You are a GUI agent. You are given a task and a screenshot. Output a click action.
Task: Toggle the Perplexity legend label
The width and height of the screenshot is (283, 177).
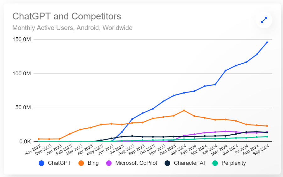234,163
